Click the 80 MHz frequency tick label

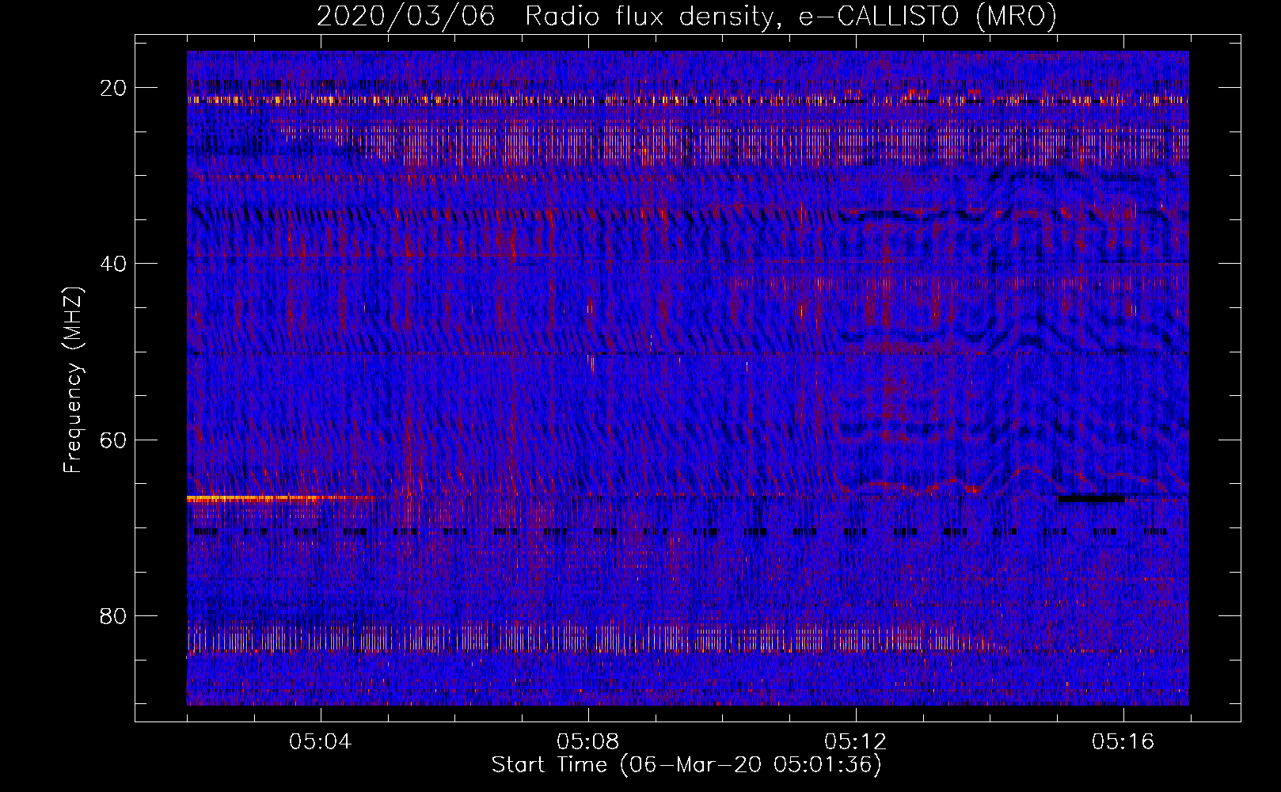point(114,615)
